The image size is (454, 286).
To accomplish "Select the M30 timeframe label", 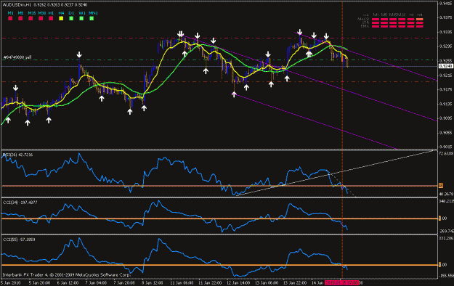I will [42, 13].
